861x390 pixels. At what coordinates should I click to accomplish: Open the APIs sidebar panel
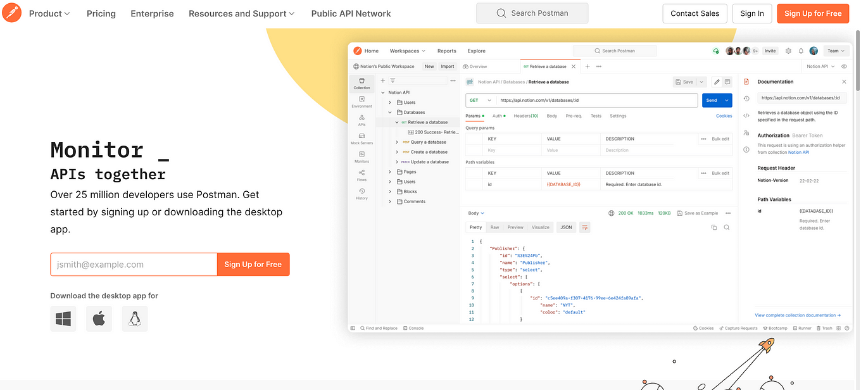click(x=361, y=117)
